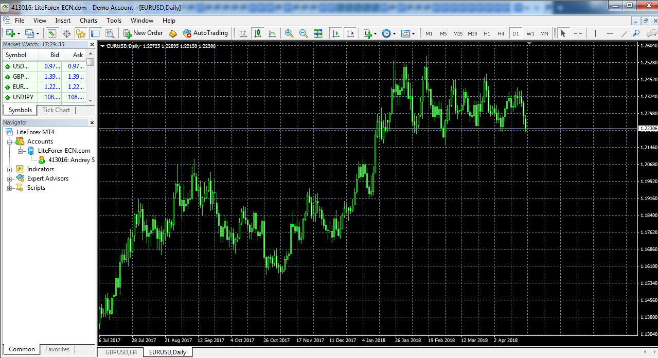Switch to Line Chart display icon
Viewport: 658px width, 358px height.
pos(272,33)
